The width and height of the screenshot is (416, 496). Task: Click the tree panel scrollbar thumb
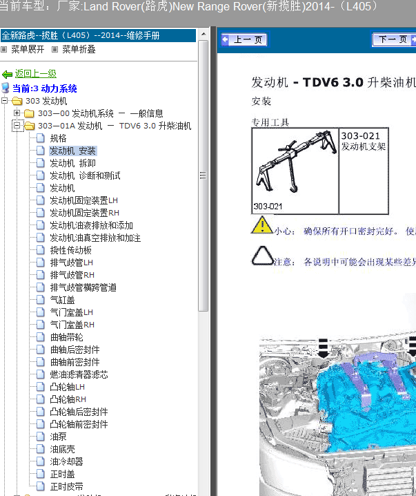tap(204, 175)
